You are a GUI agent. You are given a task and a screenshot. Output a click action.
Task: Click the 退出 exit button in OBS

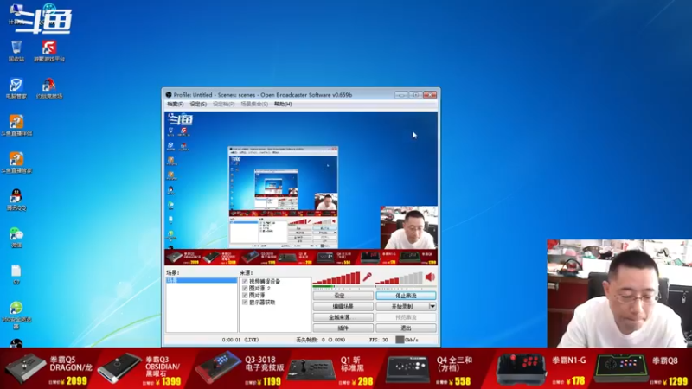click(x=406, y=328)
